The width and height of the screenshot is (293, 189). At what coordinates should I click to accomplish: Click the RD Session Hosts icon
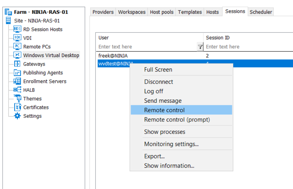(17, 29)
